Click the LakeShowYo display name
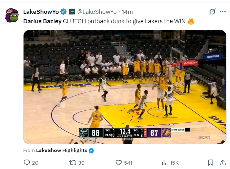 (x=41, y=12)
